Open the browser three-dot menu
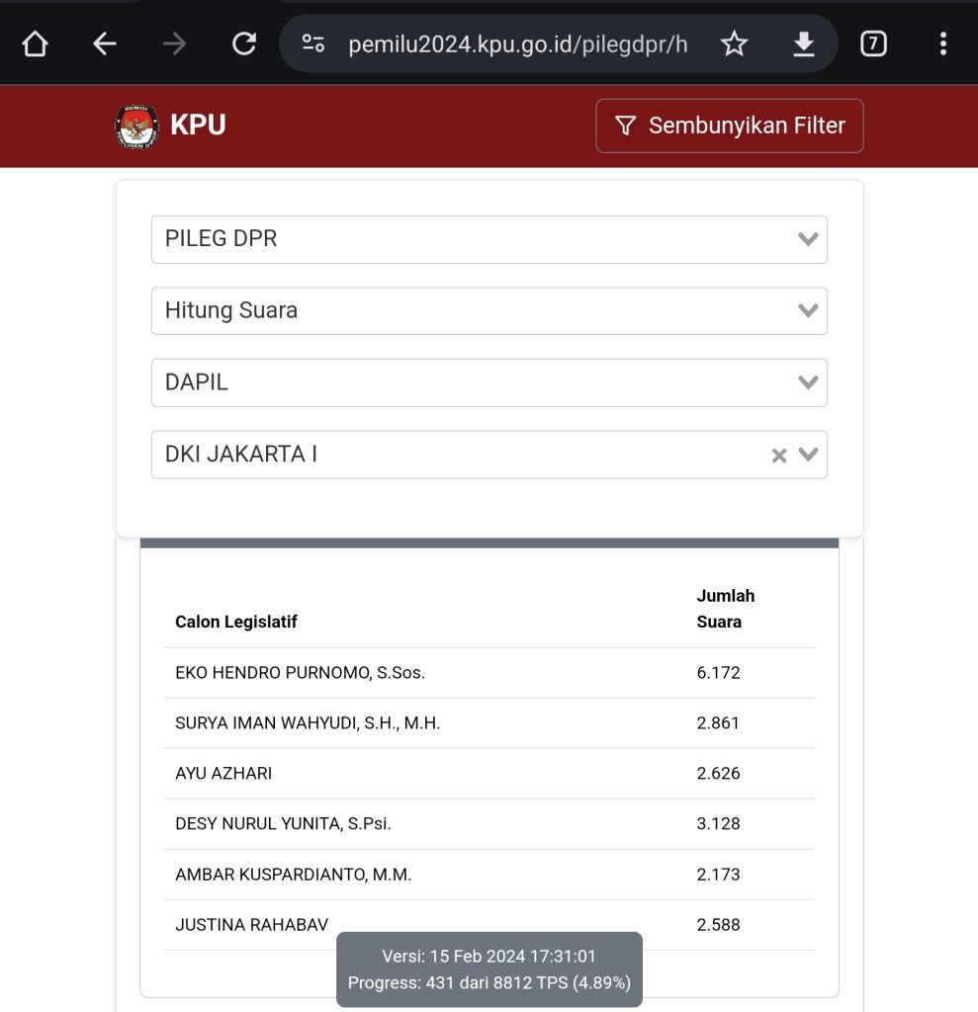978x1012 pixels. point(942,43)
